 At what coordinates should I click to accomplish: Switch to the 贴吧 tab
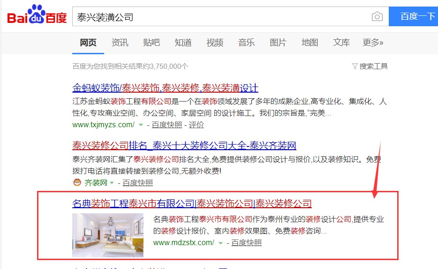click(151, 43)
